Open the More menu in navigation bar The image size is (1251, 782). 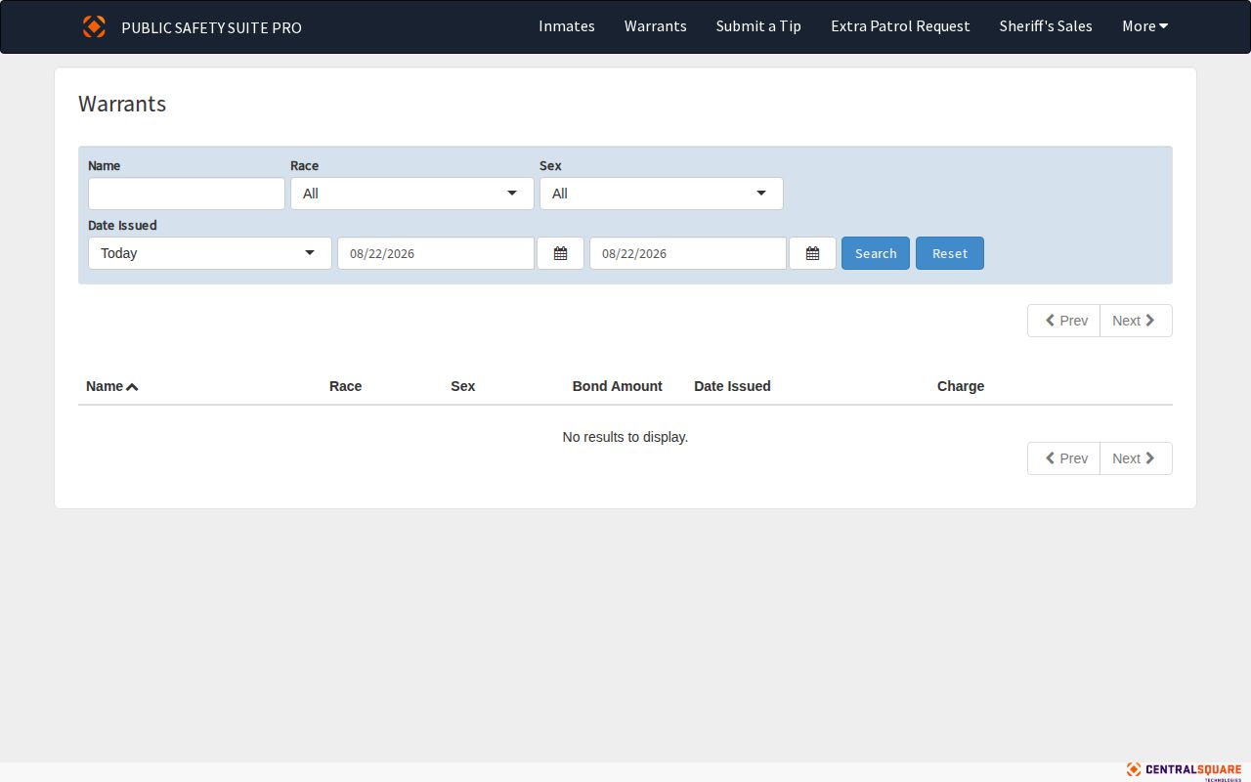[x=1144, y=26]
